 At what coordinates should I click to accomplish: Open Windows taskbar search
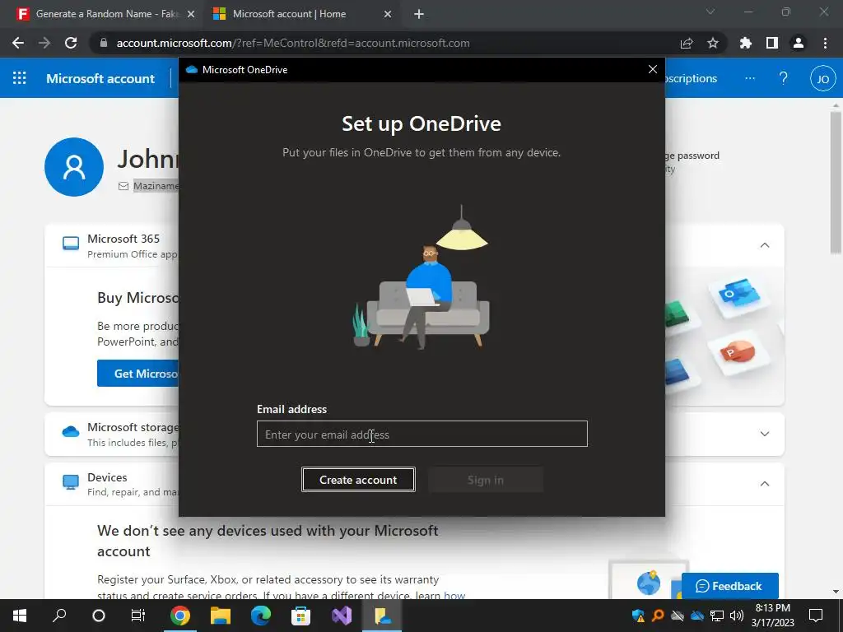click(59, 616)
